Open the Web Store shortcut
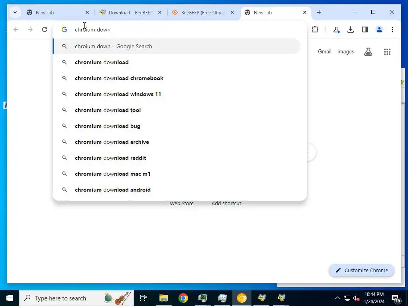The image size is (408, 306). (182, 203)
